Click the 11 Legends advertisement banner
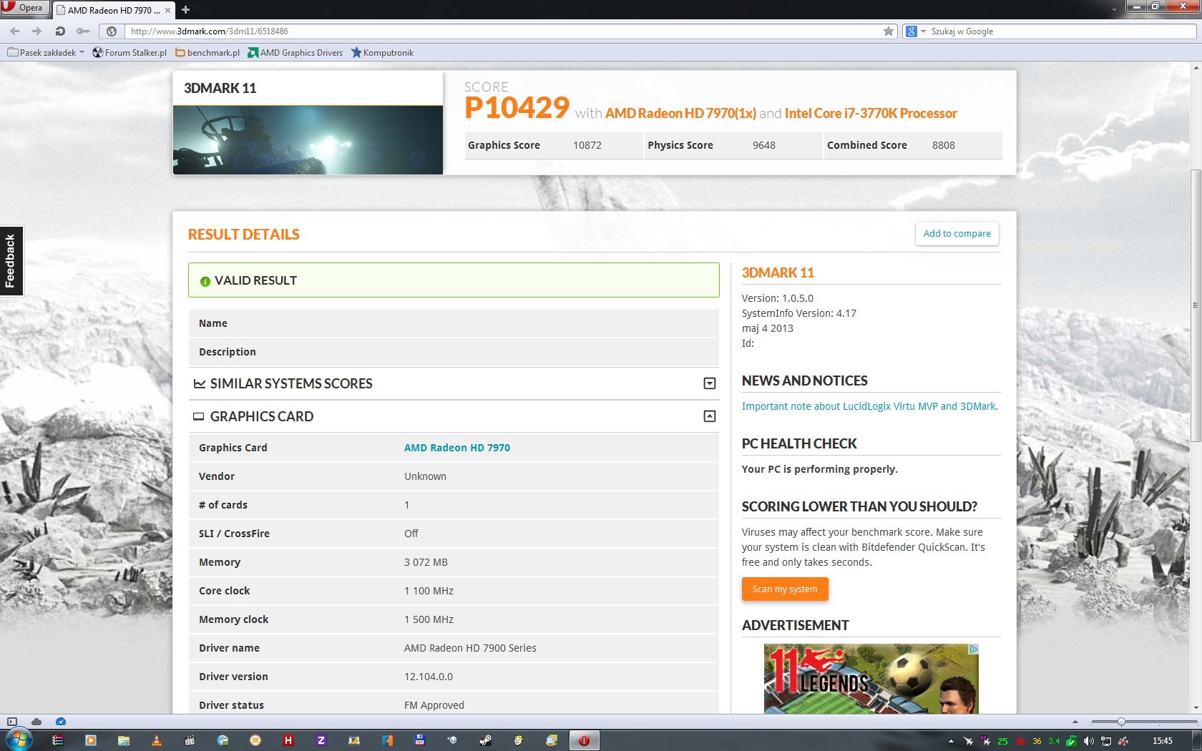1202x751 pixels. pos(871,679)
